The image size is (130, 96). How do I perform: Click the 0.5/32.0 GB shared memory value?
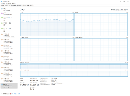coord(35,85)
